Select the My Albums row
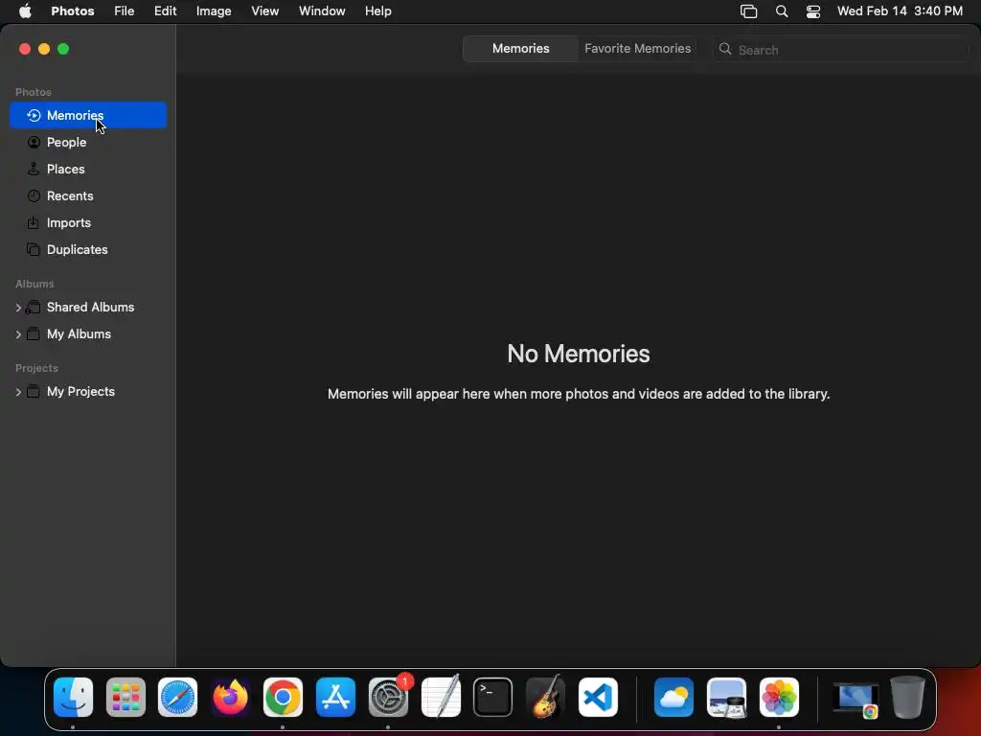 coord(88,334)
